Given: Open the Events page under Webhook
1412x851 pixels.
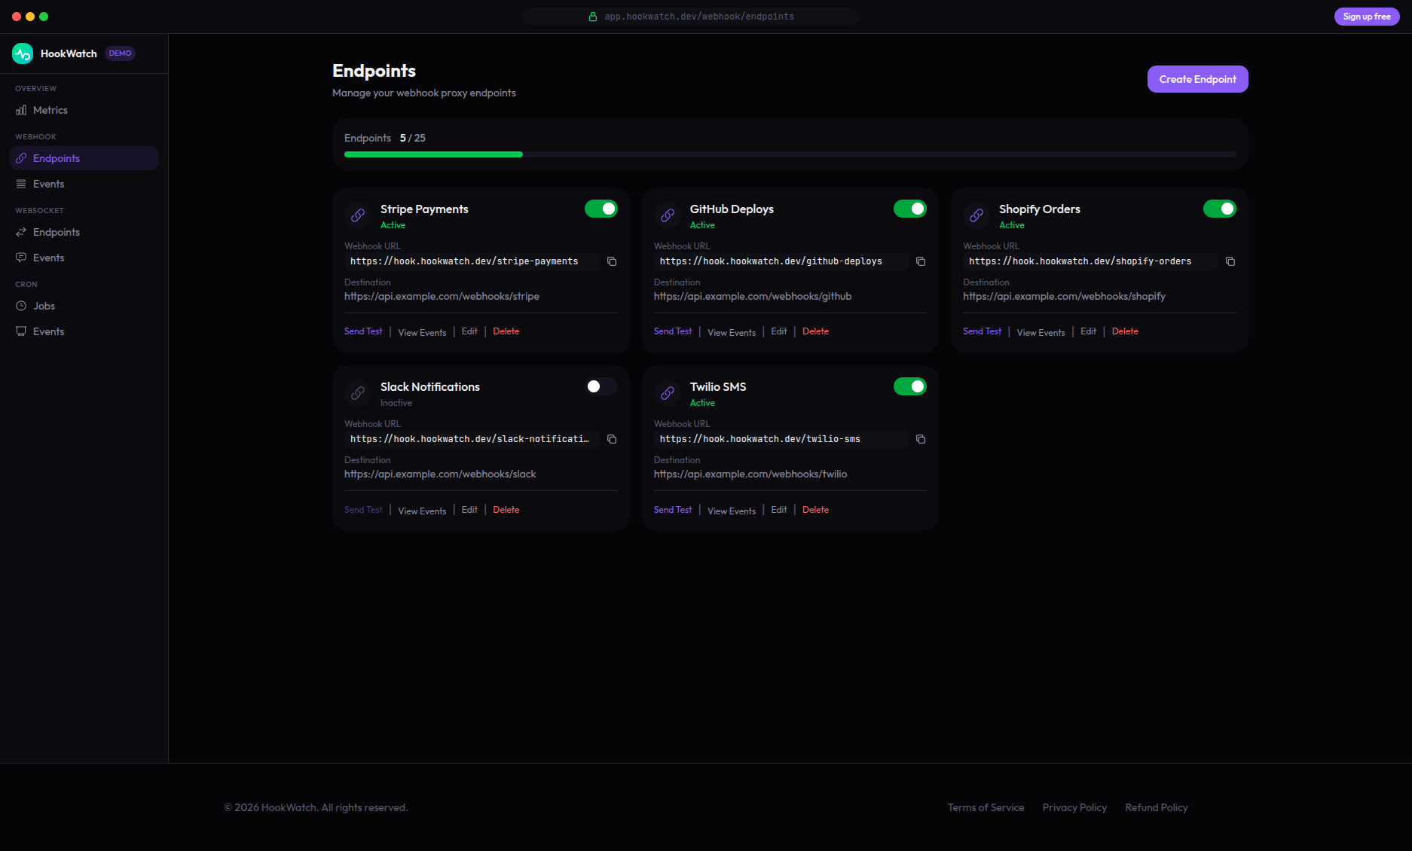Looking at the screenshot, I should (48, 184).
